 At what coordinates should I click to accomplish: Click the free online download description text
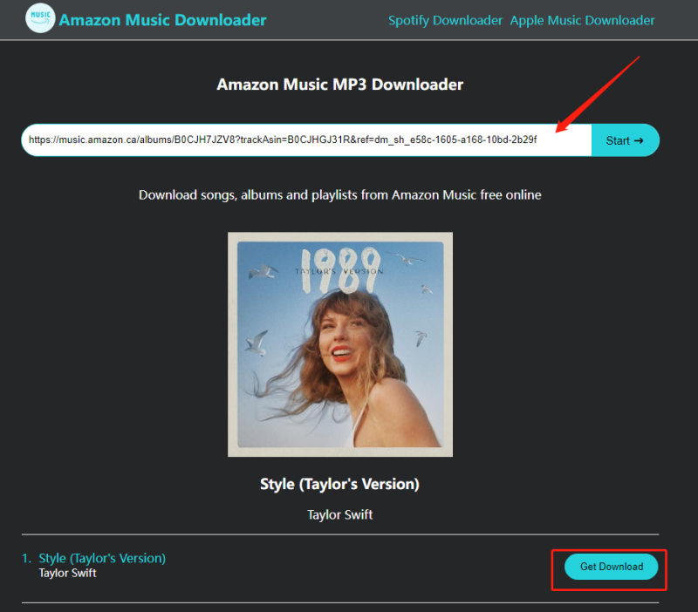(339, 194)
